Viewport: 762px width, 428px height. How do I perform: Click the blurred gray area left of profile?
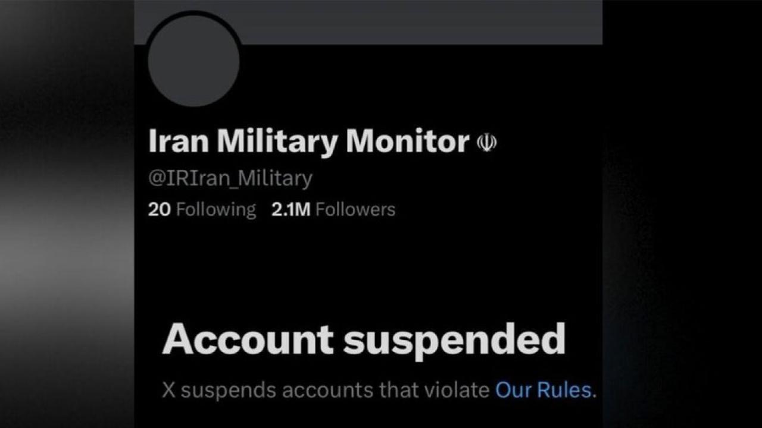[x=65, y=238]
